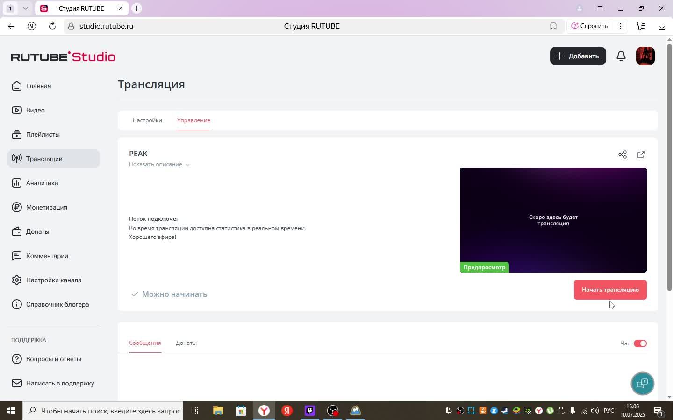Open the Главная sidebar item
673x420 pixels.
point(54,86)
